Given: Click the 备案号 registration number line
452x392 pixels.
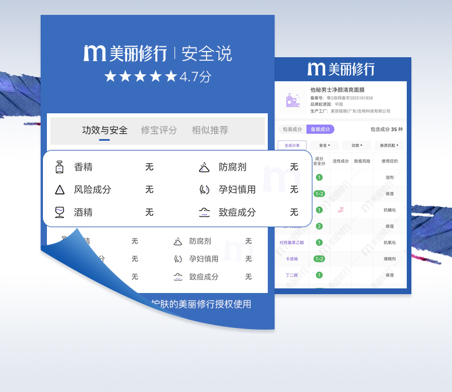Looking at the screenshot, I should [342, 98].
